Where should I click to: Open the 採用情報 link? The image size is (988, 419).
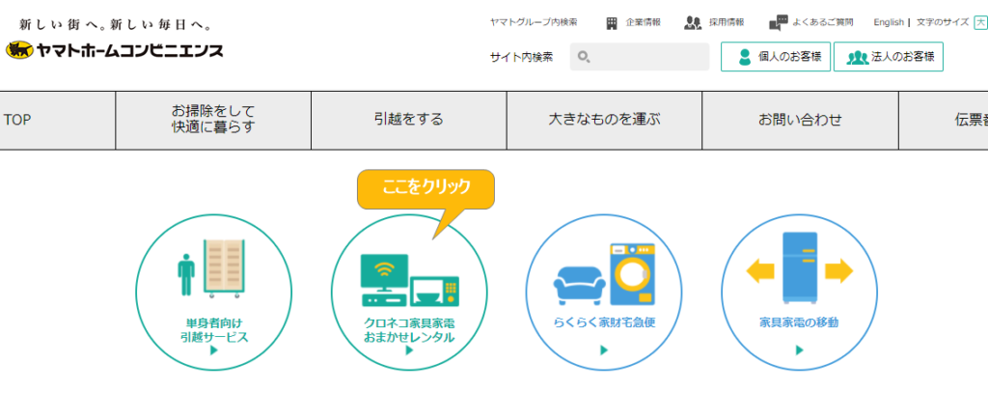pos(727,22)
